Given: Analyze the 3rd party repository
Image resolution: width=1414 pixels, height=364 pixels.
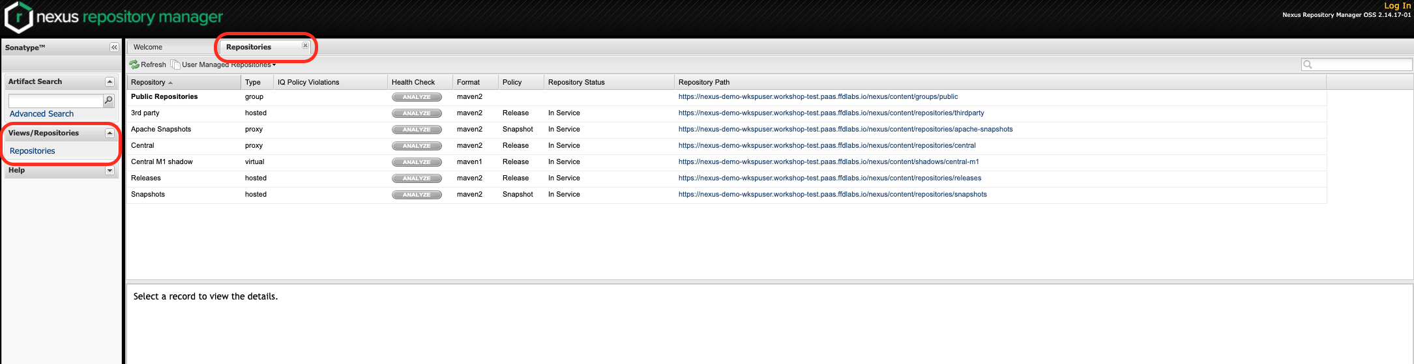Looking at the screenshot, I should tap(417, 113).
